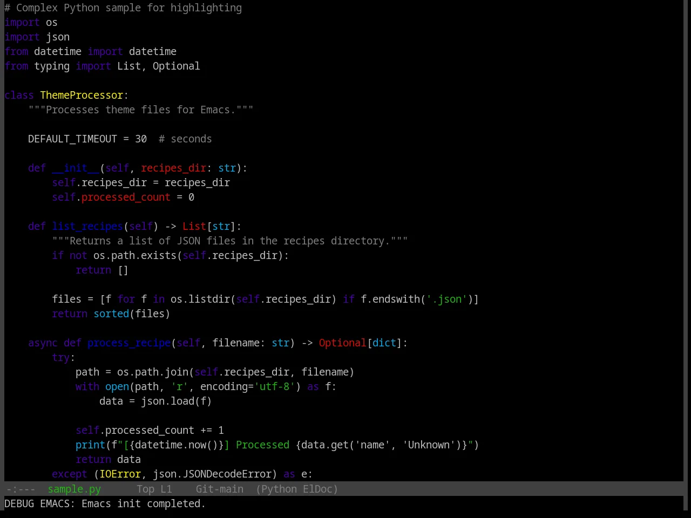Click the 'from datetime import datetime' line

(x=90, y=52)
